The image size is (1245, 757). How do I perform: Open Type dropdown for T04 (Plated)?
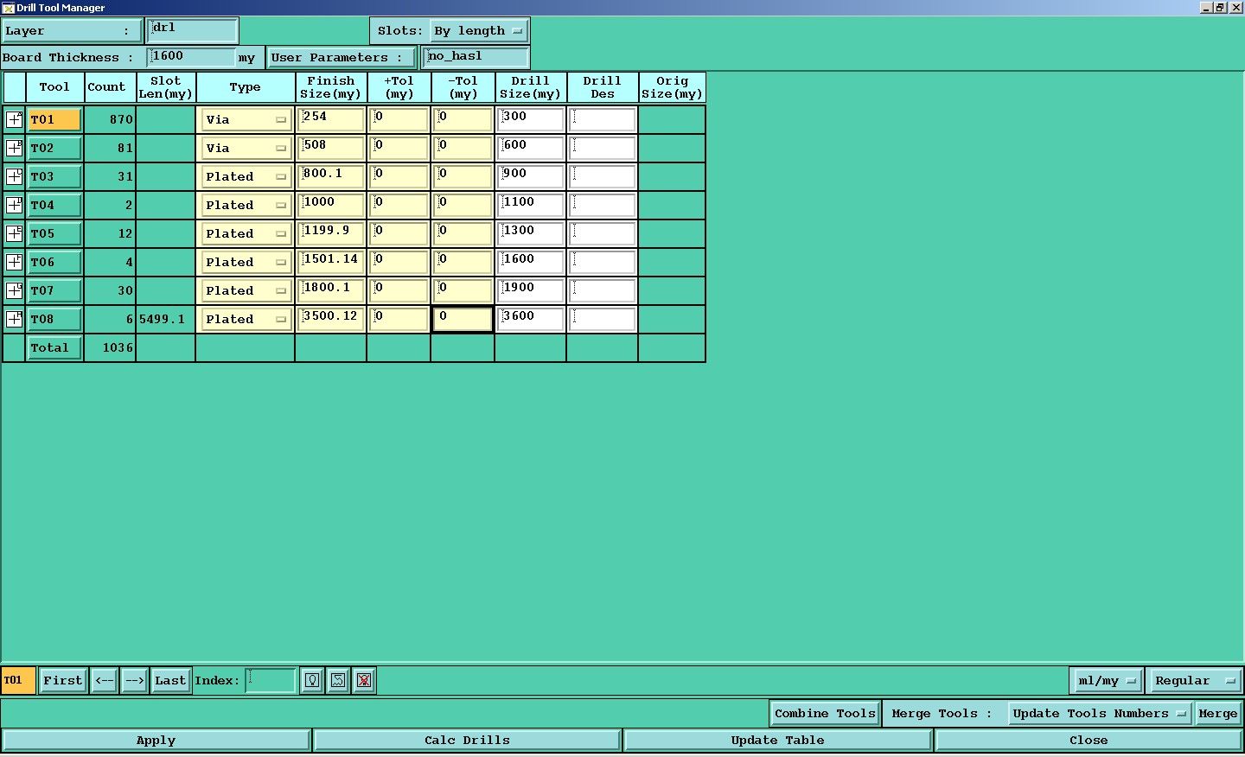246,205
